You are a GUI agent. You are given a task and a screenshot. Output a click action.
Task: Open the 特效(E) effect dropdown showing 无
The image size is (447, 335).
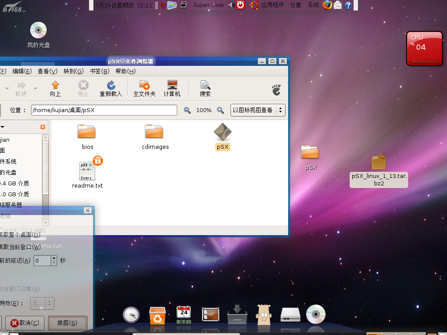(42, 303)
